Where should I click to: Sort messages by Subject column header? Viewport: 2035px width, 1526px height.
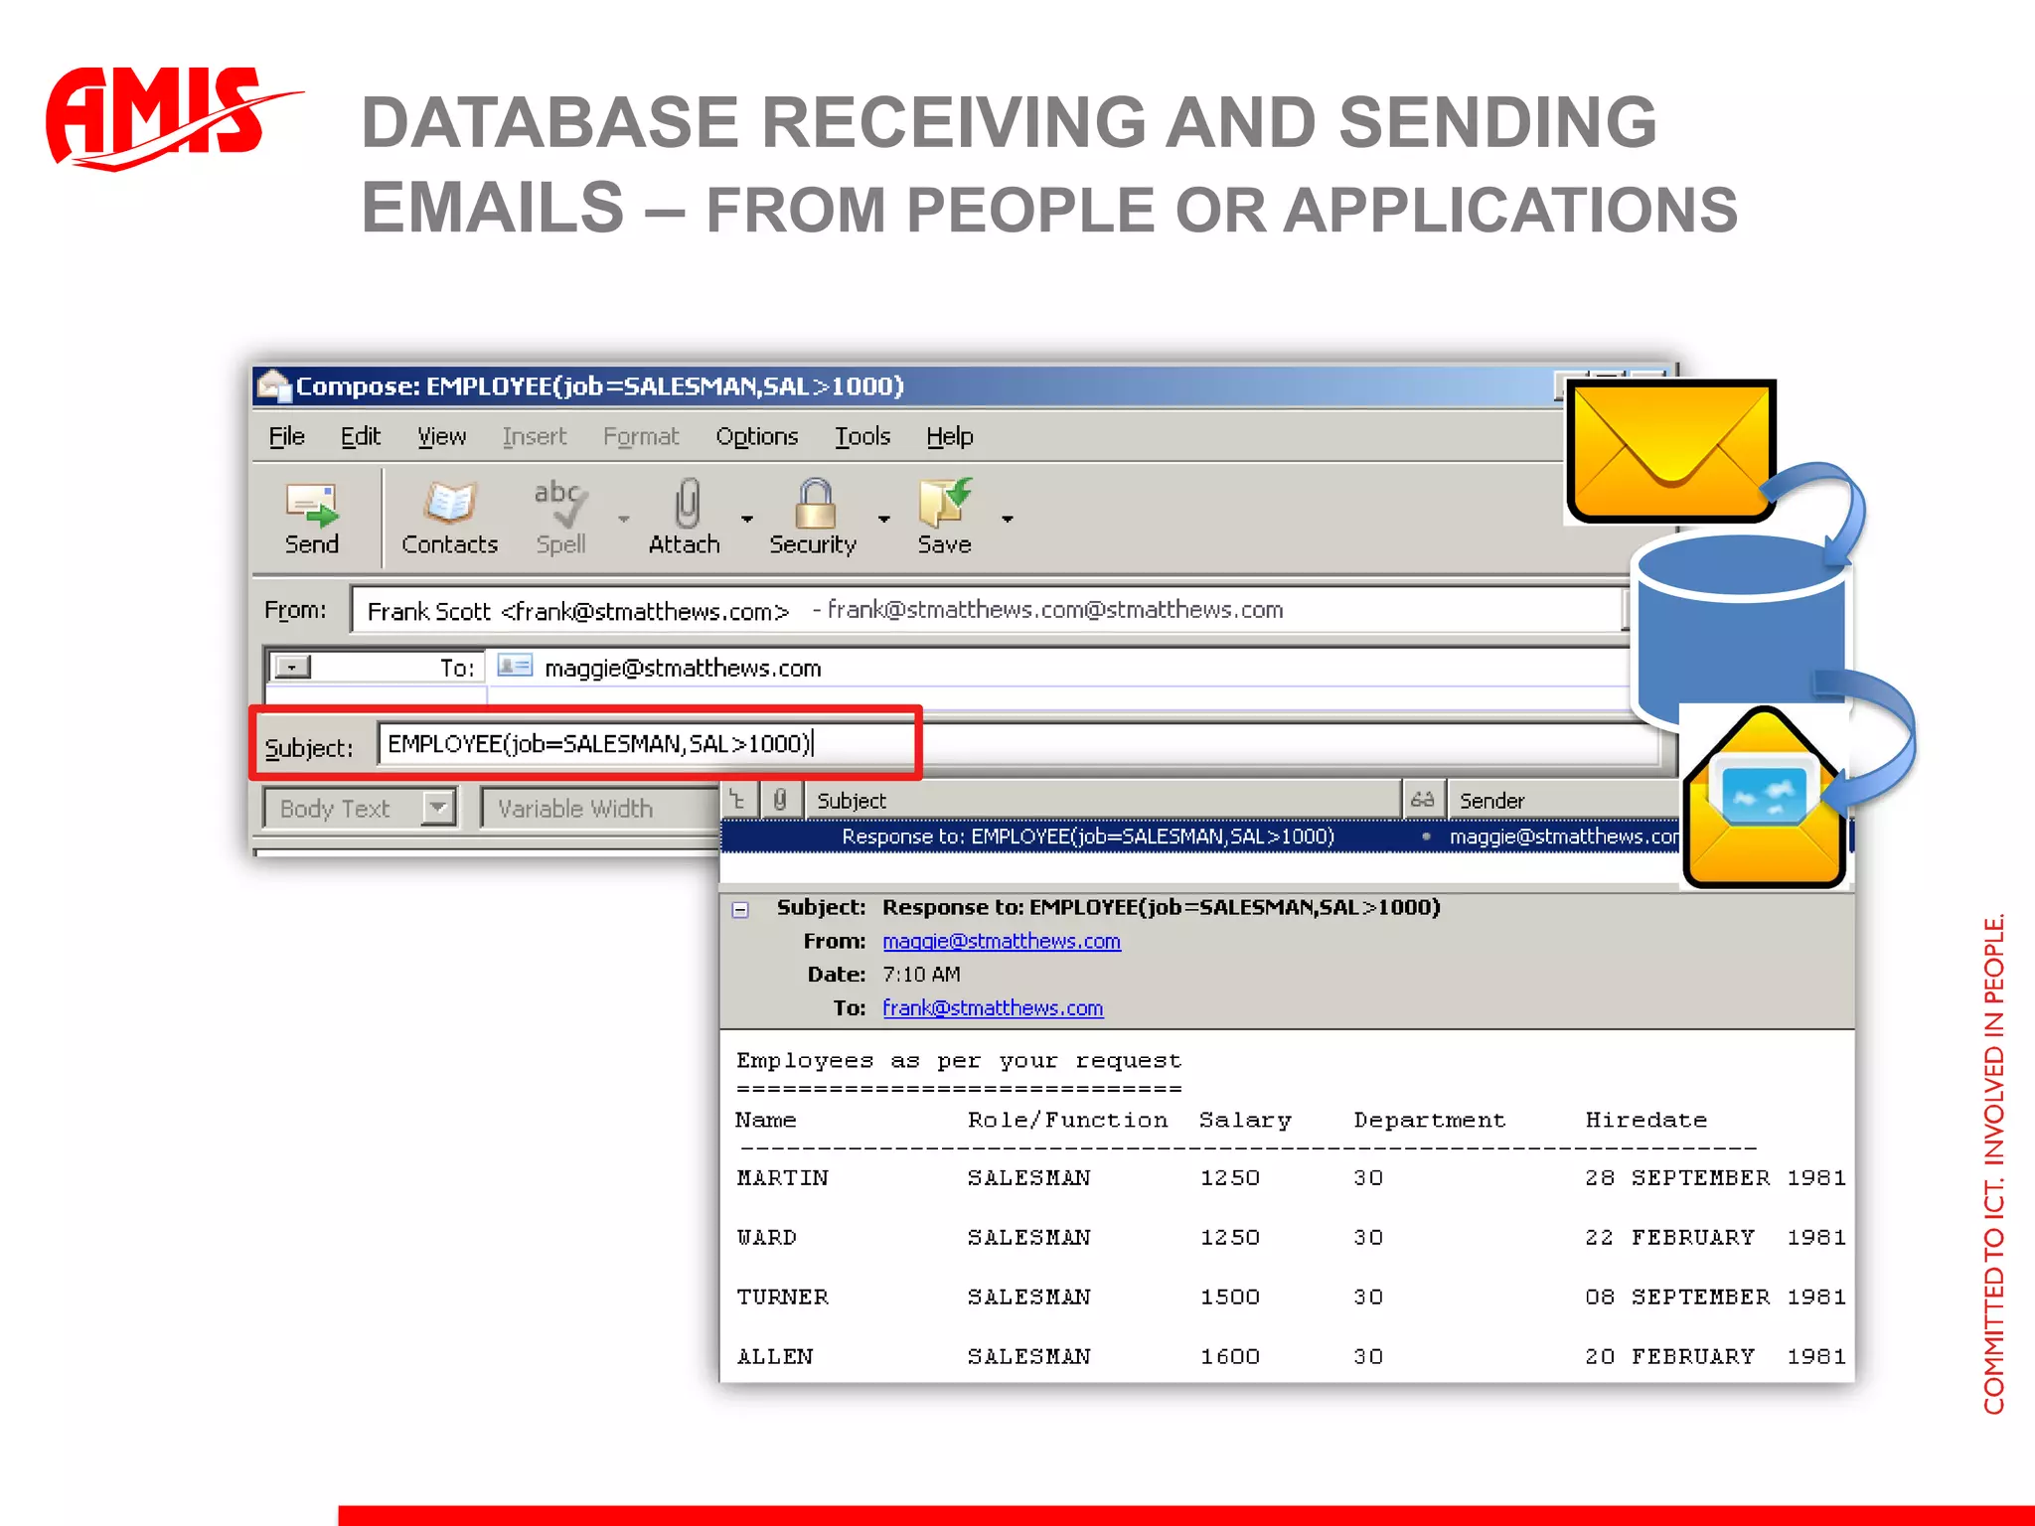pyautogui.click(x=1102, y=800)
